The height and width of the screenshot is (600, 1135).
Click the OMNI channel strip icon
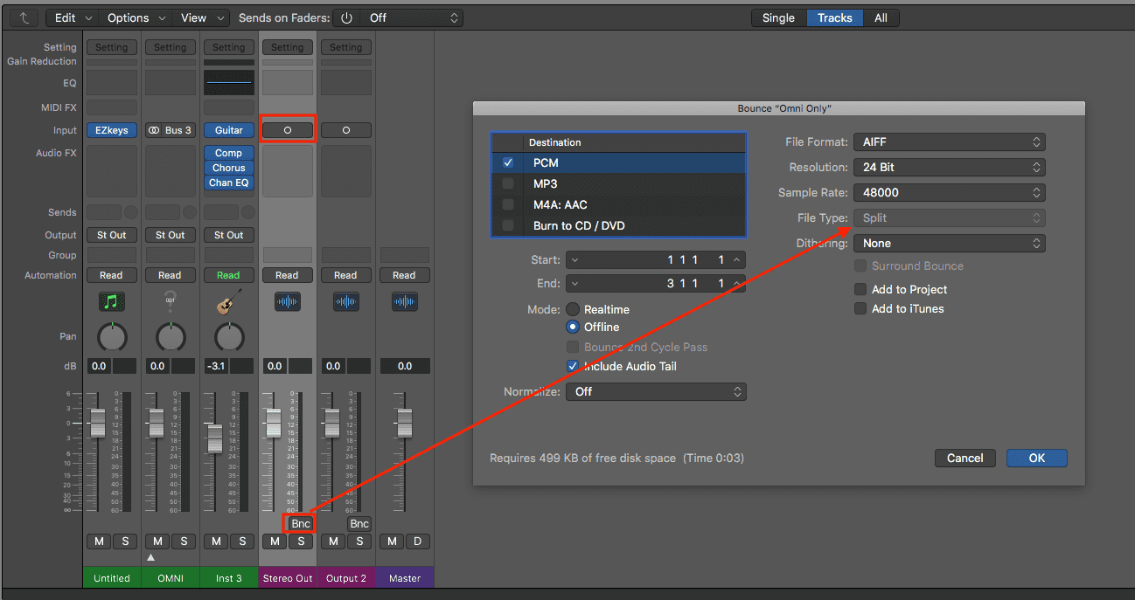click(x=170, y=302)
